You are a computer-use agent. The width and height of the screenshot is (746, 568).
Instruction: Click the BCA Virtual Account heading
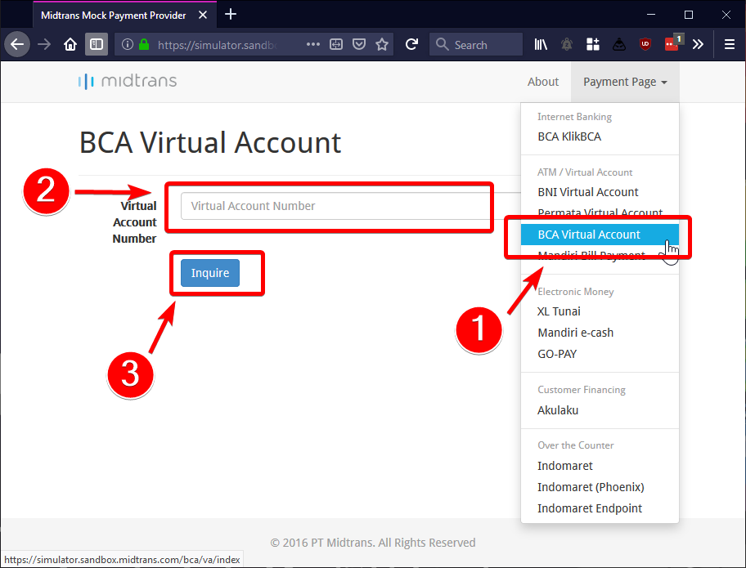pos(209,142)
